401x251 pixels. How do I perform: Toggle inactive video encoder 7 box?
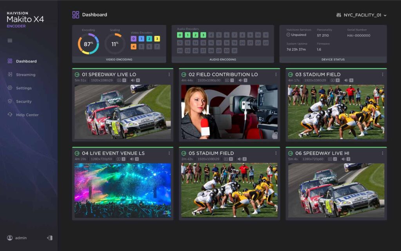157,47
